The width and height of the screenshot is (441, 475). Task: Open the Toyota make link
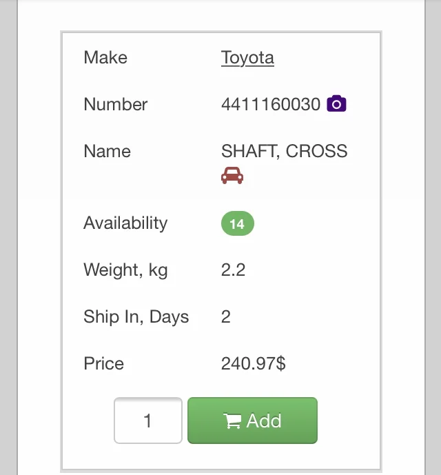coord(247,58)
